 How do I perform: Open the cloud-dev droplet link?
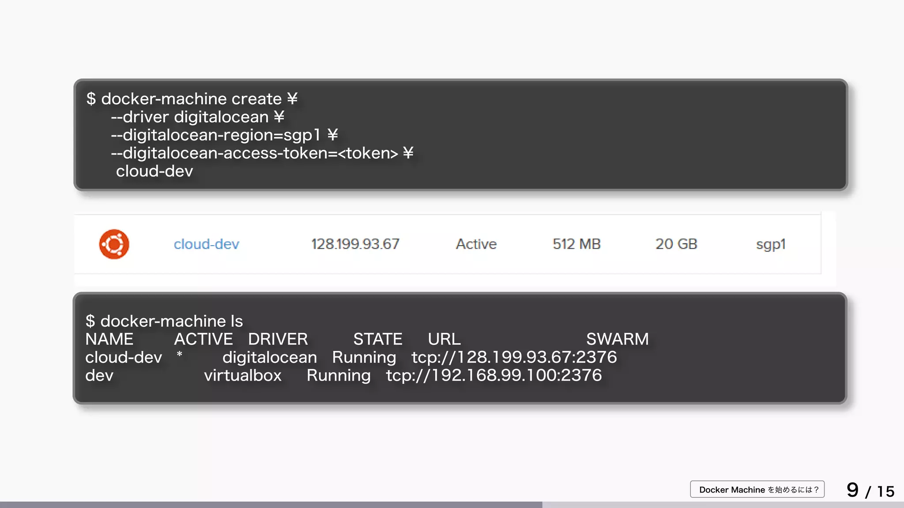(x=206, y=244)
